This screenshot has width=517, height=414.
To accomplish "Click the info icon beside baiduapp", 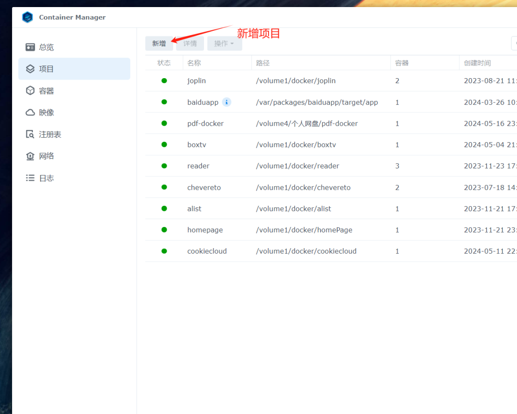I will tap(226, 102).
